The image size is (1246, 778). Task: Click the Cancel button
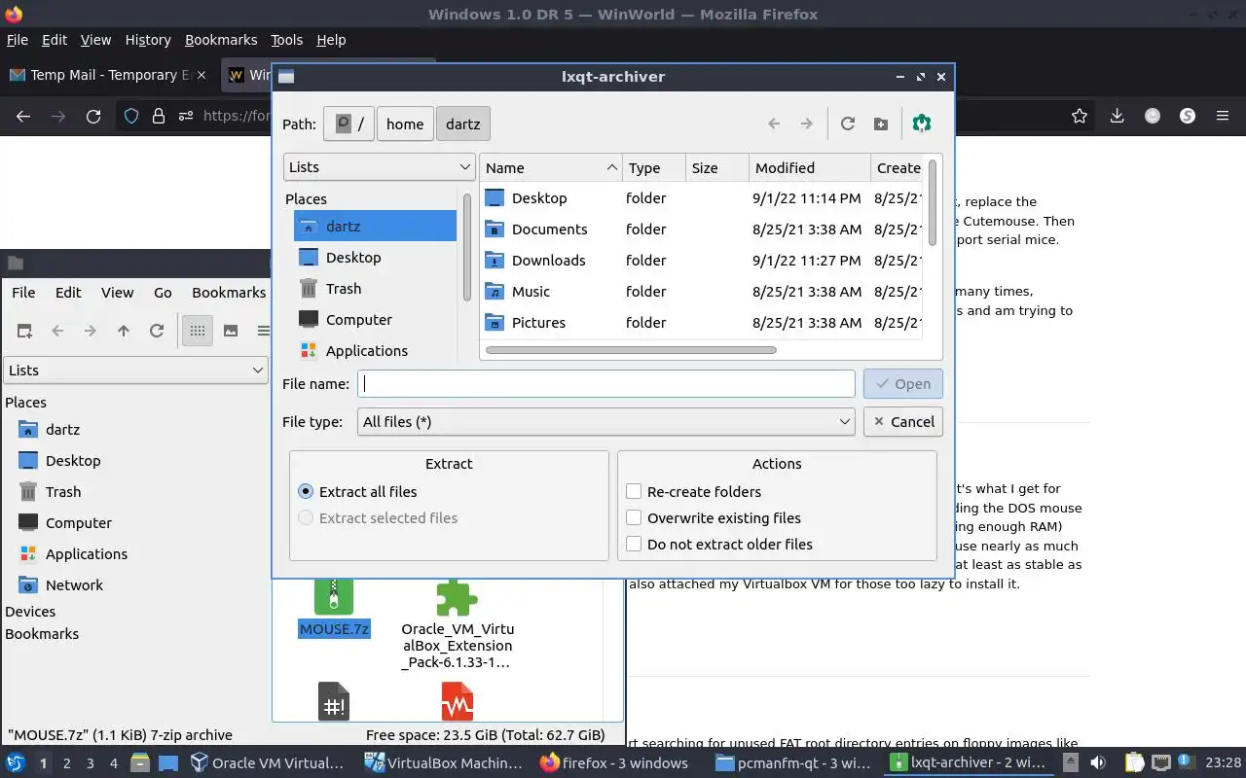coord(902,421)
